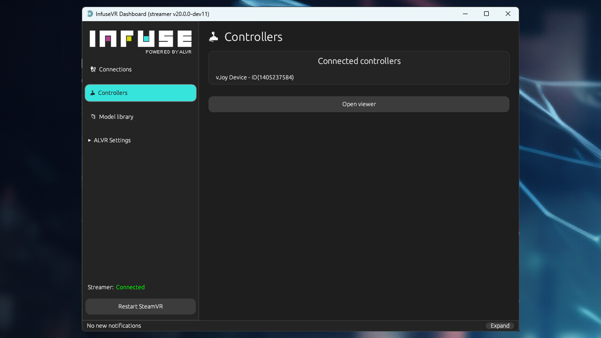Click the Model library cube icon

93,116
